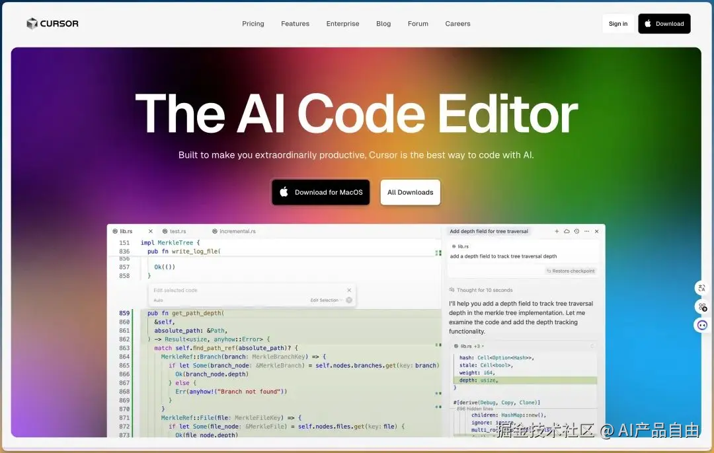
Task: Go to the Enterprise page
Action: click(342, 24)
